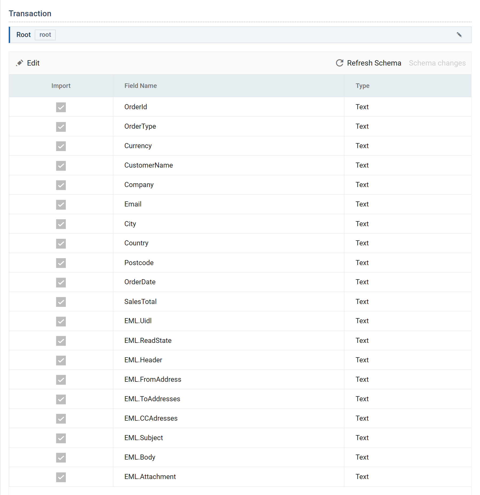Click the Text type cell for EML.Subject
Image resolution: width=480 pixels, height=495 pixels.
(x=408, y=438)
